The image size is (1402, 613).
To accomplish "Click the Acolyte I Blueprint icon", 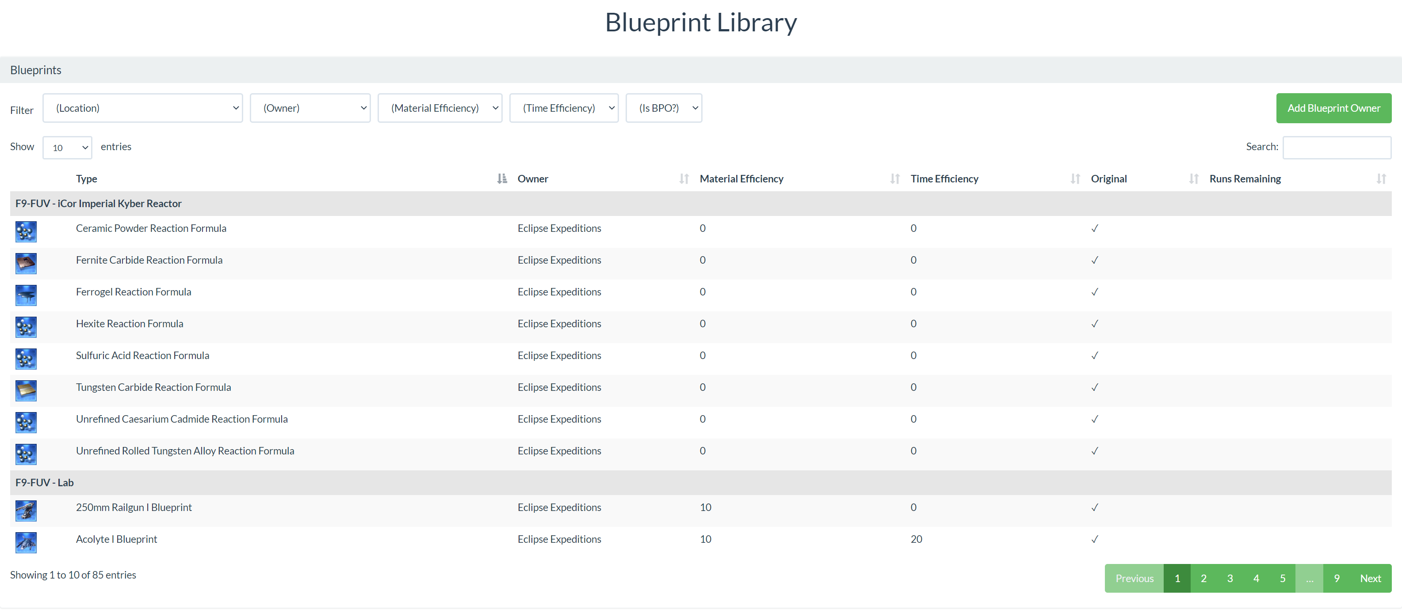I will (26, 542).
